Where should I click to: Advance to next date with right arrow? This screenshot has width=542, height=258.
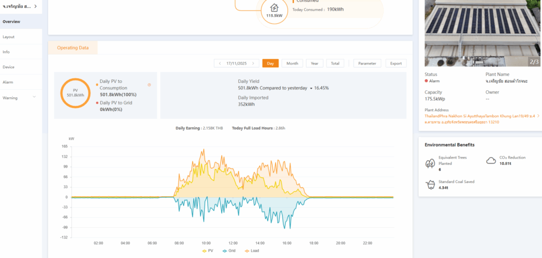[x=254, y=63]
